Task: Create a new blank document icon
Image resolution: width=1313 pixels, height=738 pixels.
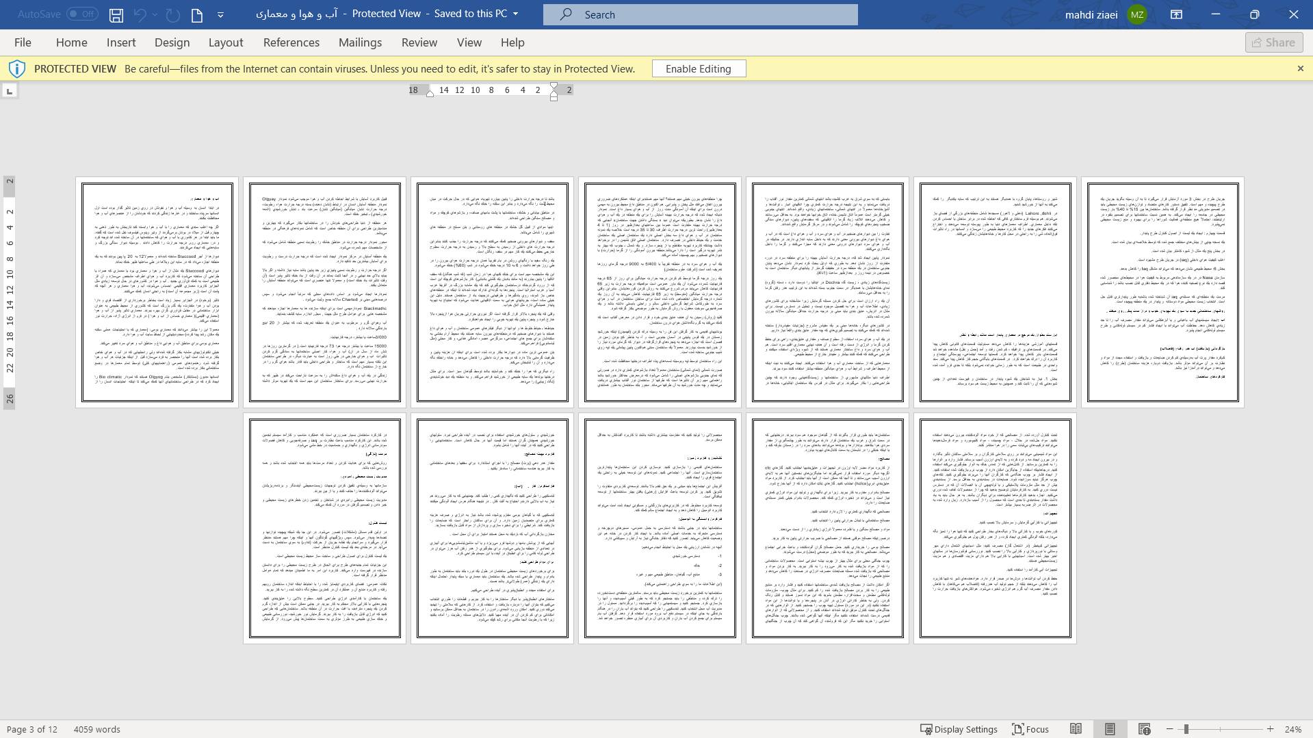Action: [197, 14]
